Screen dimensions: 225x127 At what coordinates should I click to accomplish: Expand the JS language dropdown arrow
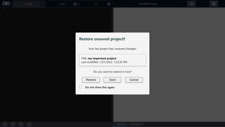pos(109,4)
